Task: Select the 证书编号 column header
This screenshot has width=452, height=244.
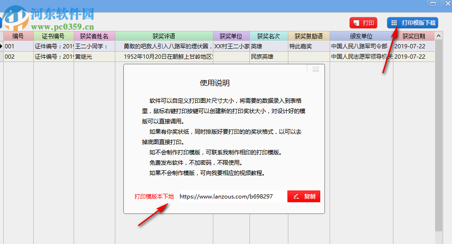Action: click(x=53, y=36)
